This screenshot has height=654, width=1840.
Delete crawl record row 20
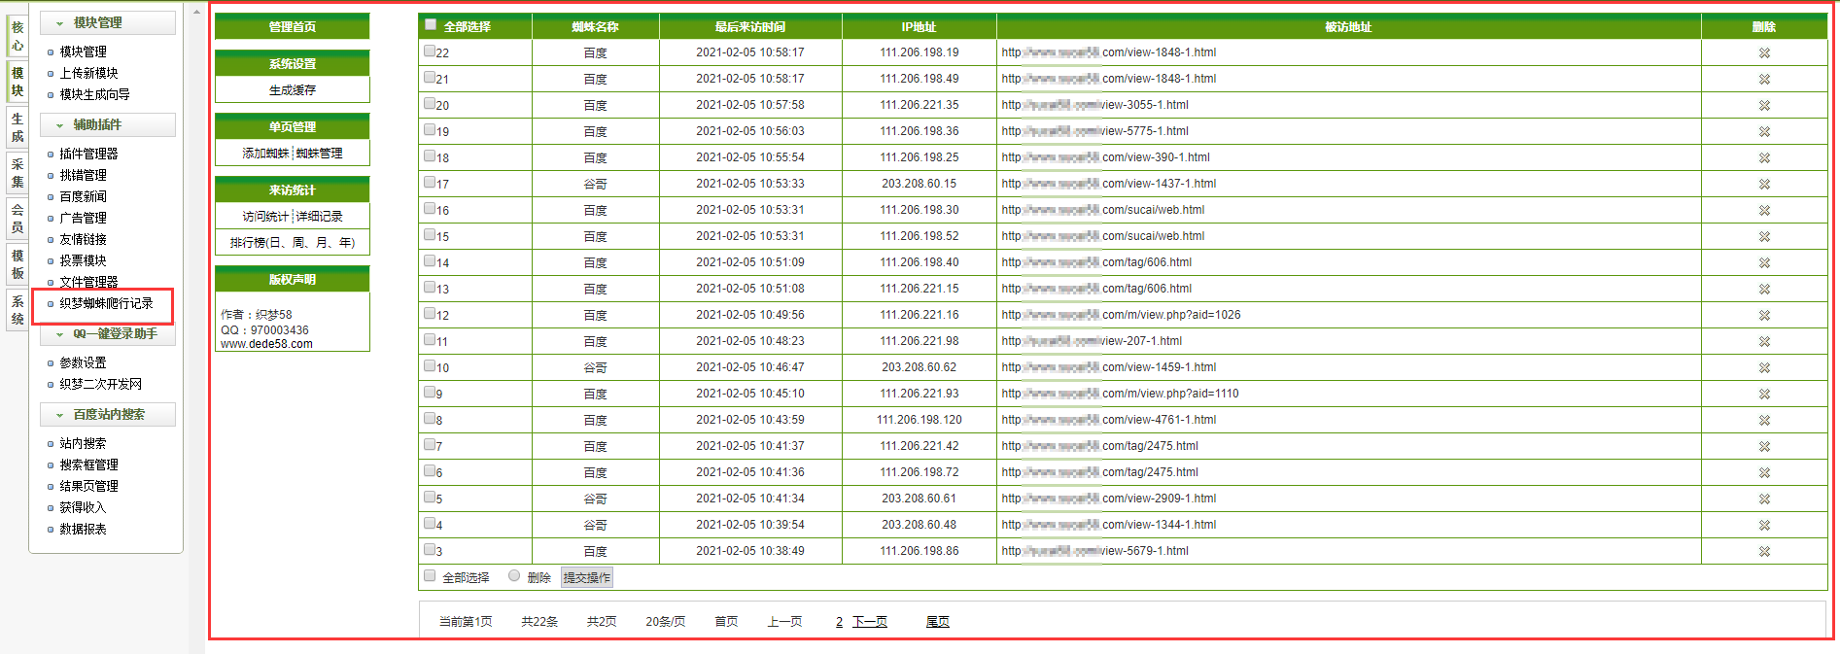(1764, 106)
